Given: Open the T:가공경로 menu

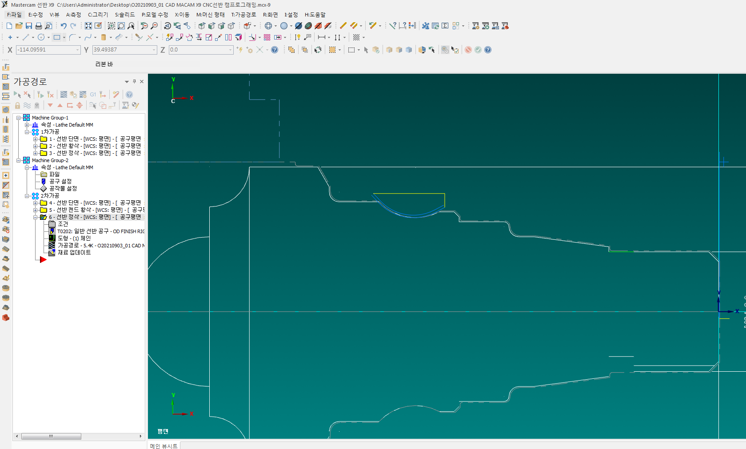Looking at the screenshot, I should click(x=243, y=15).
